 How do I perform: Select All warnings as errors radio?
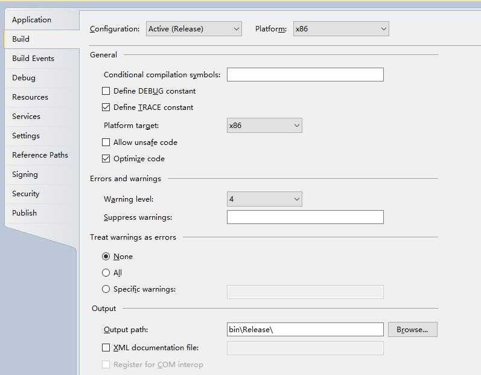106,273
